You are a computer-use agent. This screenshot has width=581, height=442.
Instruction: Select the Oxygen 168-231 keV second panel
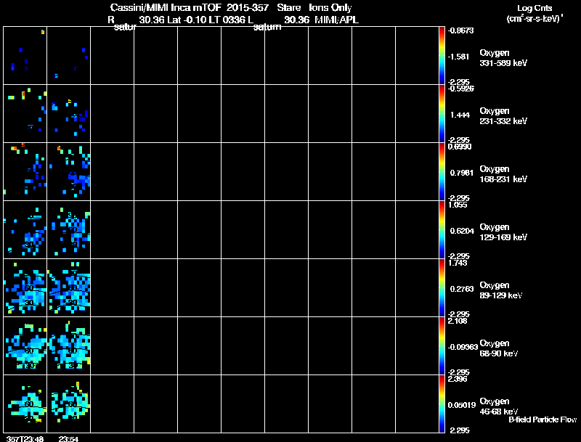68,172
